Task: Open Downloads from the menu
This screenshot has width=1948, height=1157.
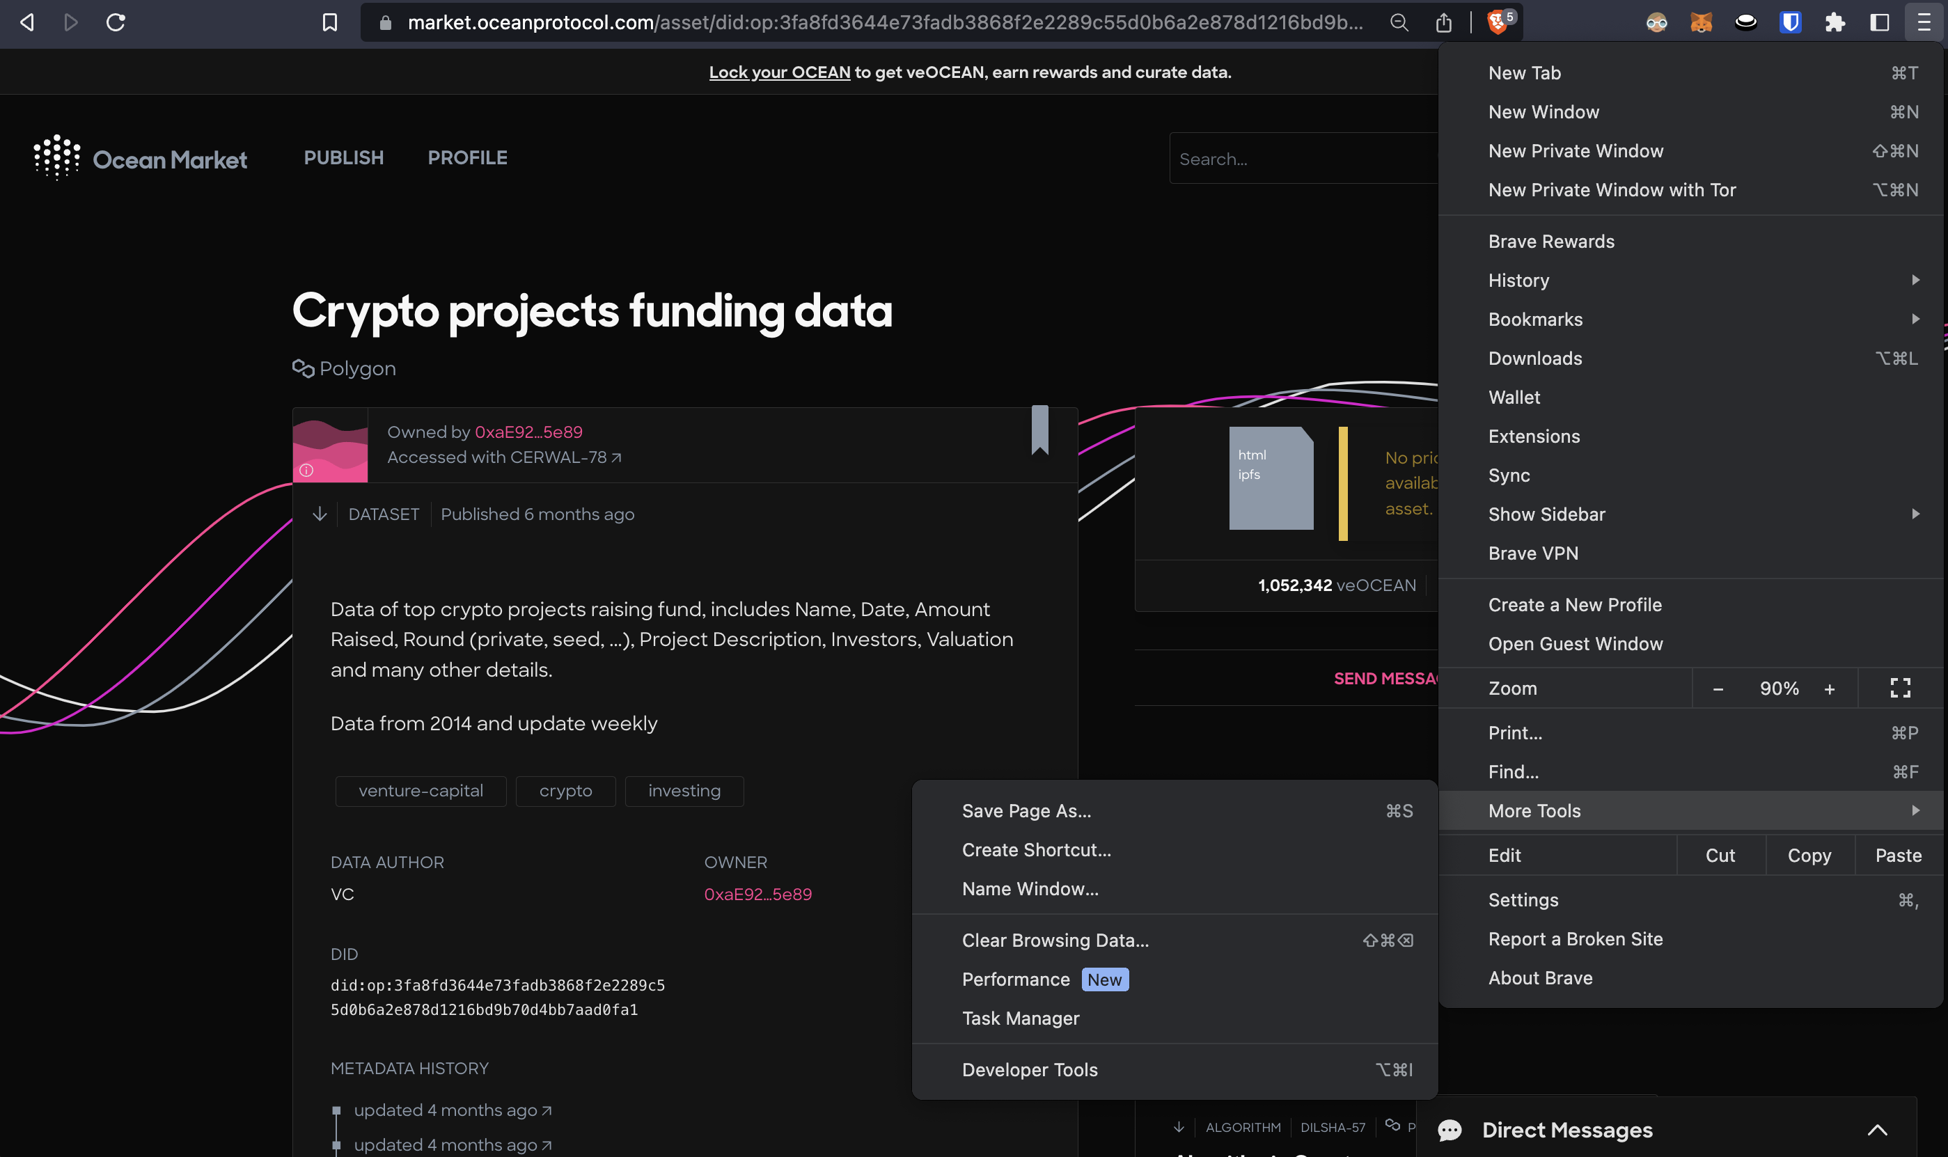Action: point(1691,358)
